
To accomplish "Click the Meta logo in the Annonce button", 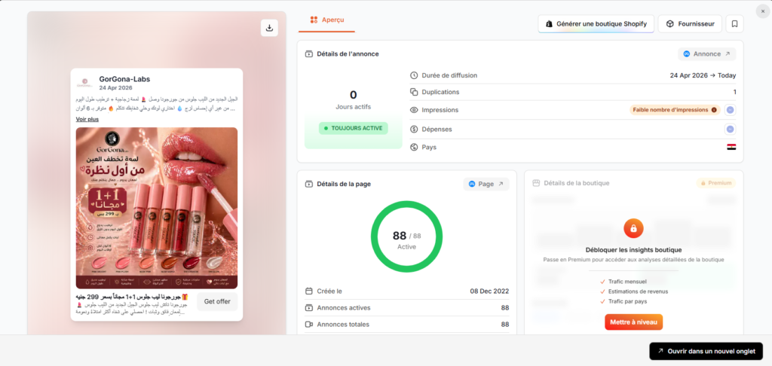I will pos(687,54).
